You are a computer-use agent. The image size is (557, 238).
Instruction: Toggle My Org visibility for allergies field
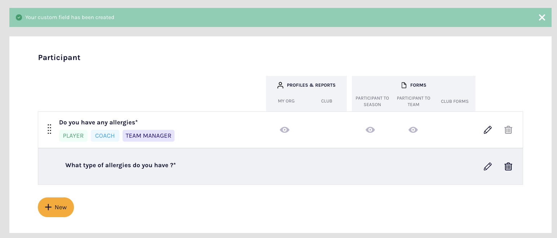pyautogui.click(x=284, y=130)
